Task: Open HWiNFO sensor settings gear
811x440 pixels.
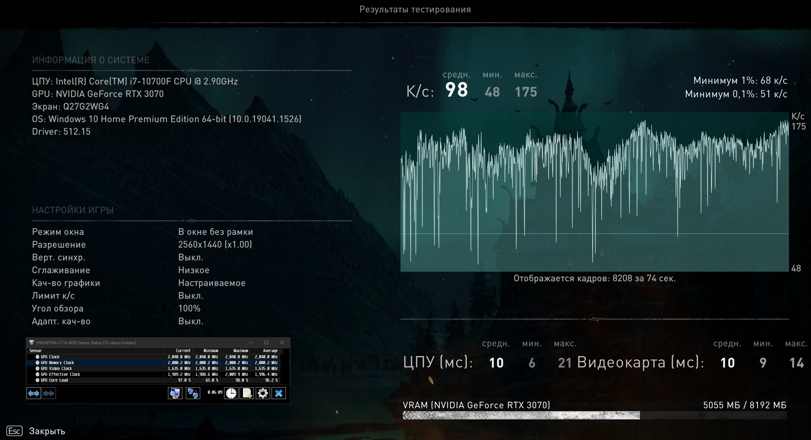Action: click(263, 393)
